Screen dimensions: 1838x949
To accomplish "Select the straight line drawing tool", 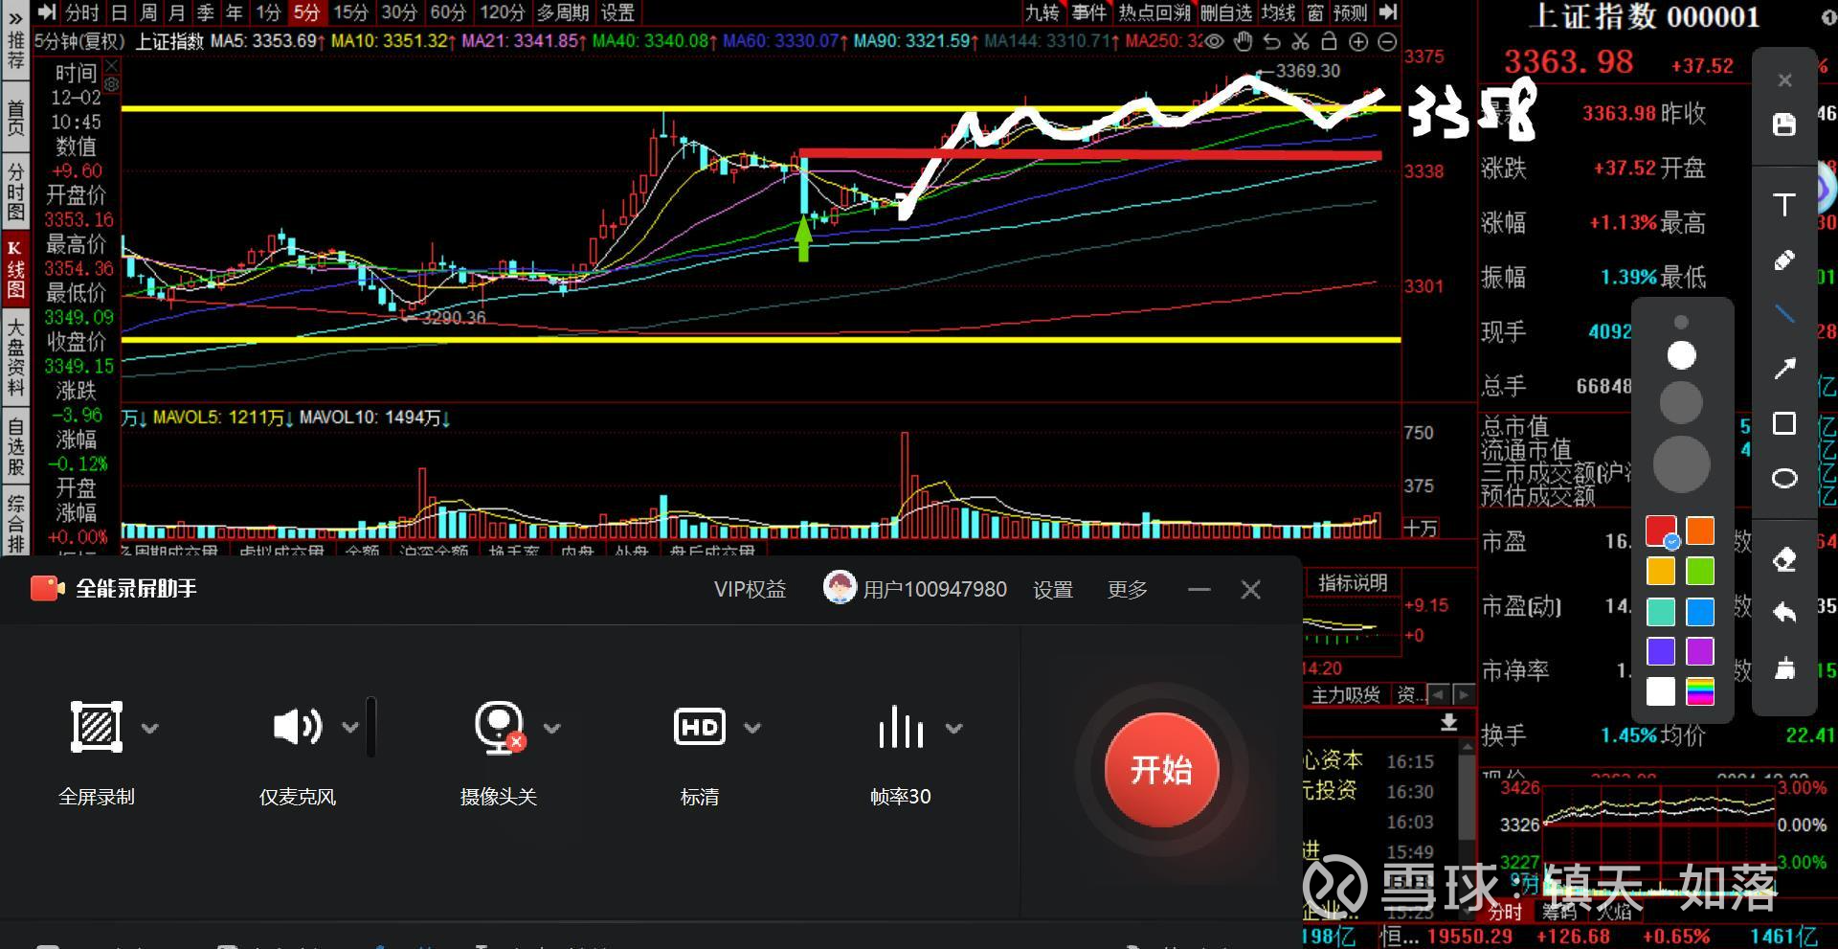I will point(1784,314).
